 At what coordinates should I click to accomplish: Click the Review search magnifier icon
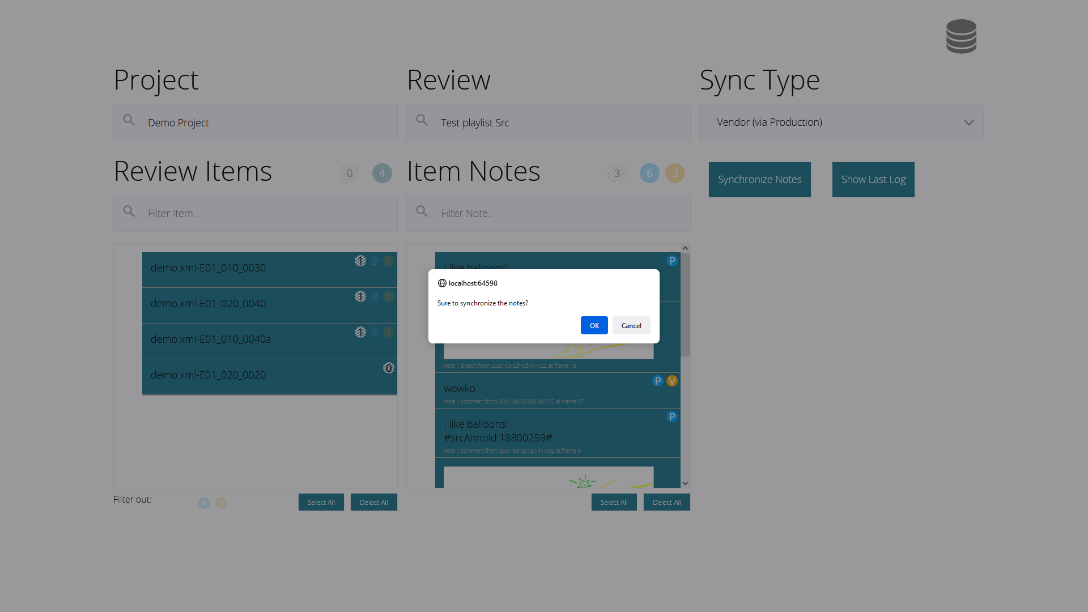pos(422,120)
